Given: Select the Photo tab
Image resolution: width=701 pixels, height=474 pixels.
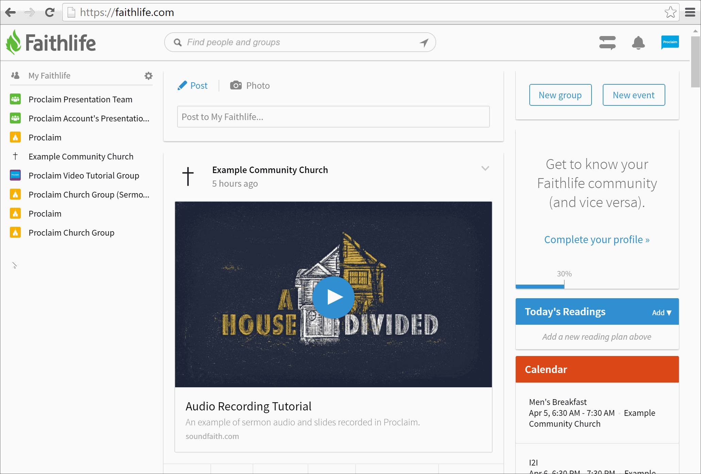Looking at the screenshot, I should 250,86.
